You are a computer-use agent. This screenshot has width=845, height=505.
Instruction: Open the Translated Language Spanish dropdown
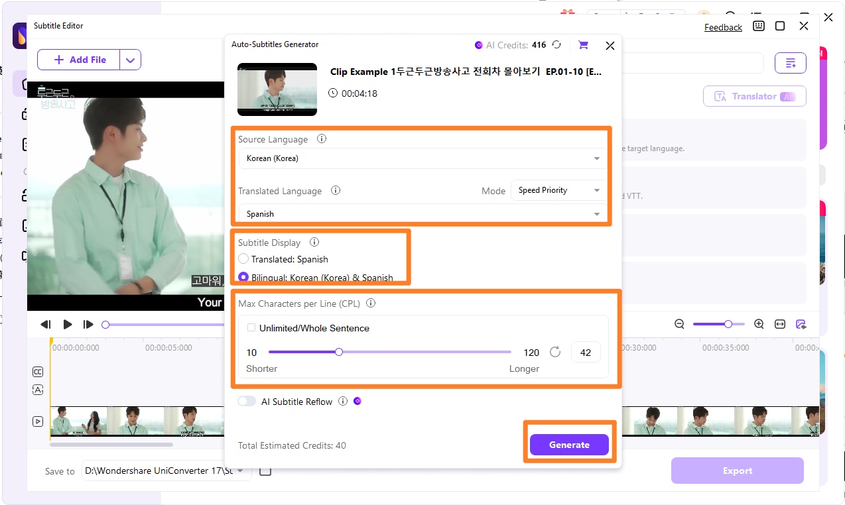point(422,214)
